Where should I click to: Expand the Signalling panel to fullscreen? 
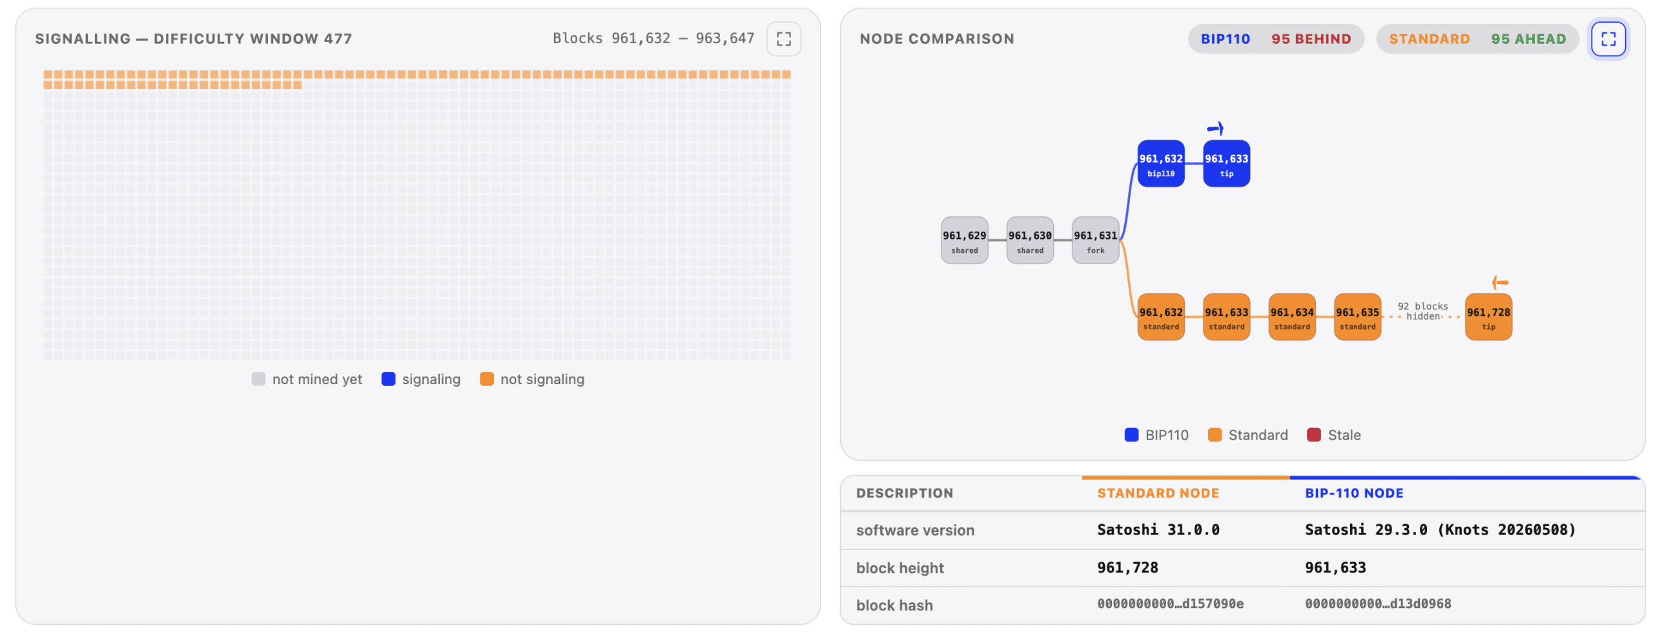tap(783, 39)
